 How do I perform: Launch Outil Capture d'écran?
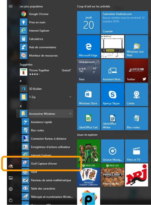click(x=47, y=163)
